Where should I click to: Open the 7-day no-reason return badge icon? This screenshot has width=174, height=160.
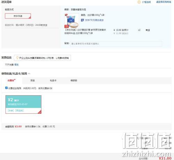tap(82, 20)
